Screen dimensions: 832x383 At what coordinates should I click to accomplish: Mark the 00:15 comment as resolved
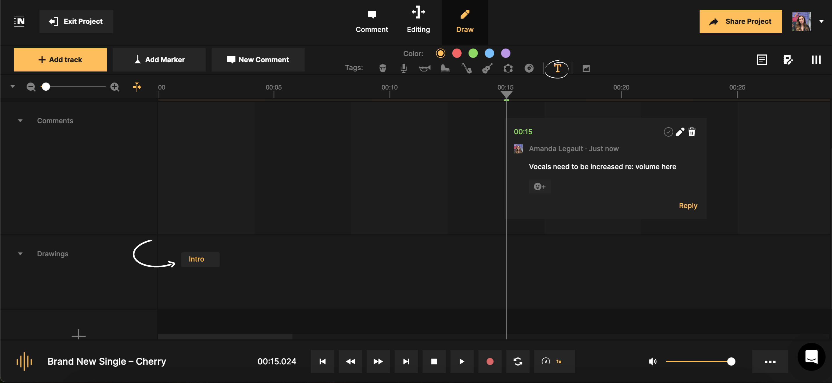(x=668, y=132)
